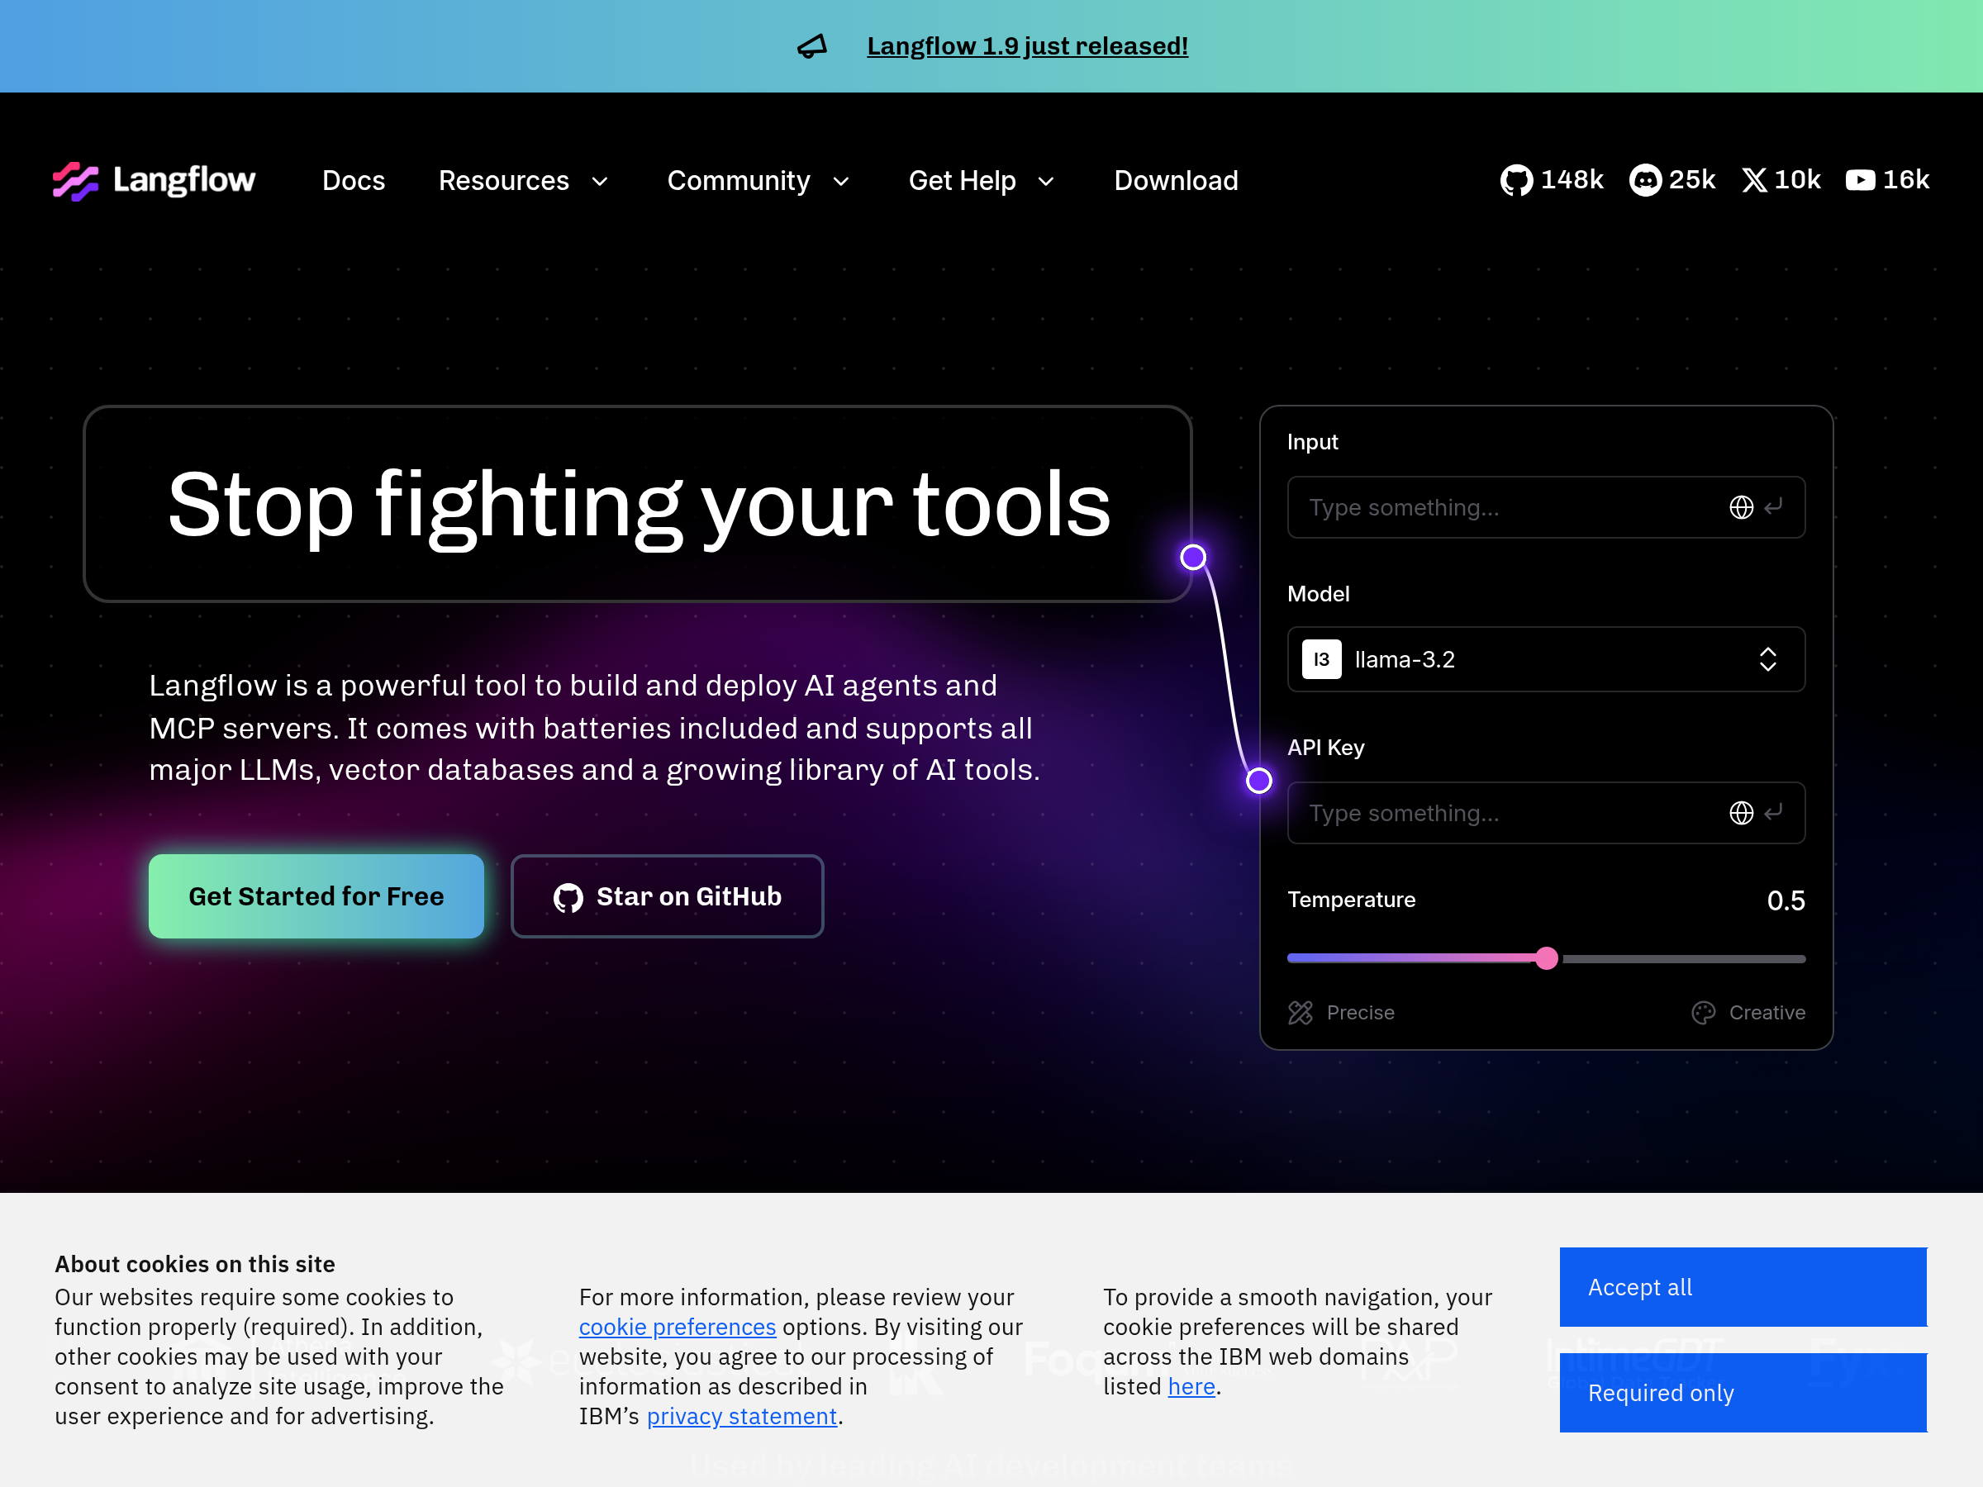
Task: Expand the Get Help menu
Action: click(982, 180)
